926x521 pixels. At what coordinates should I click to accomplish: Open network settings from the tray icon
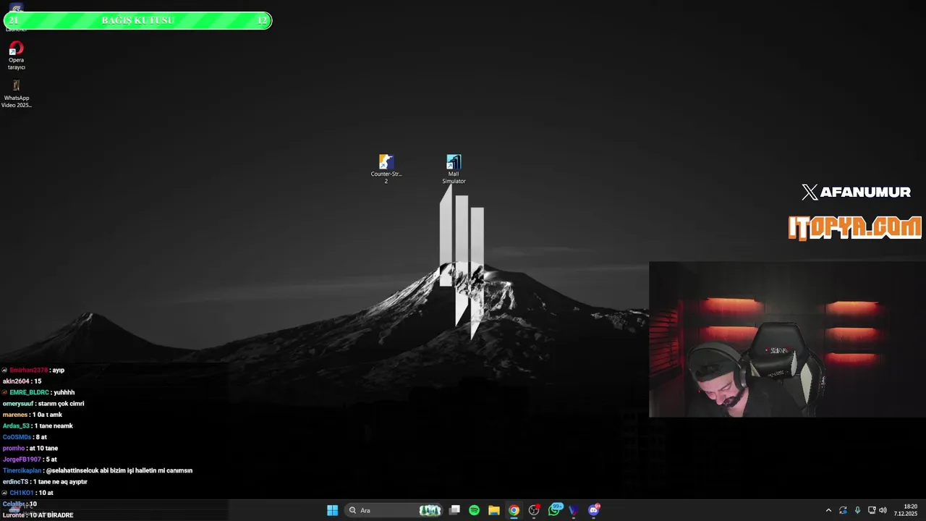point(872,510)
